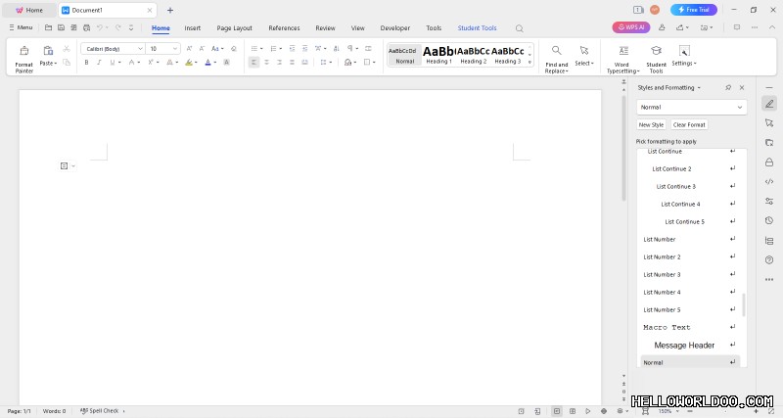Screen dimensions: 783x418
Task: Toggle Justify alignment
Action: pyautogui.click(x=292, y=63)
